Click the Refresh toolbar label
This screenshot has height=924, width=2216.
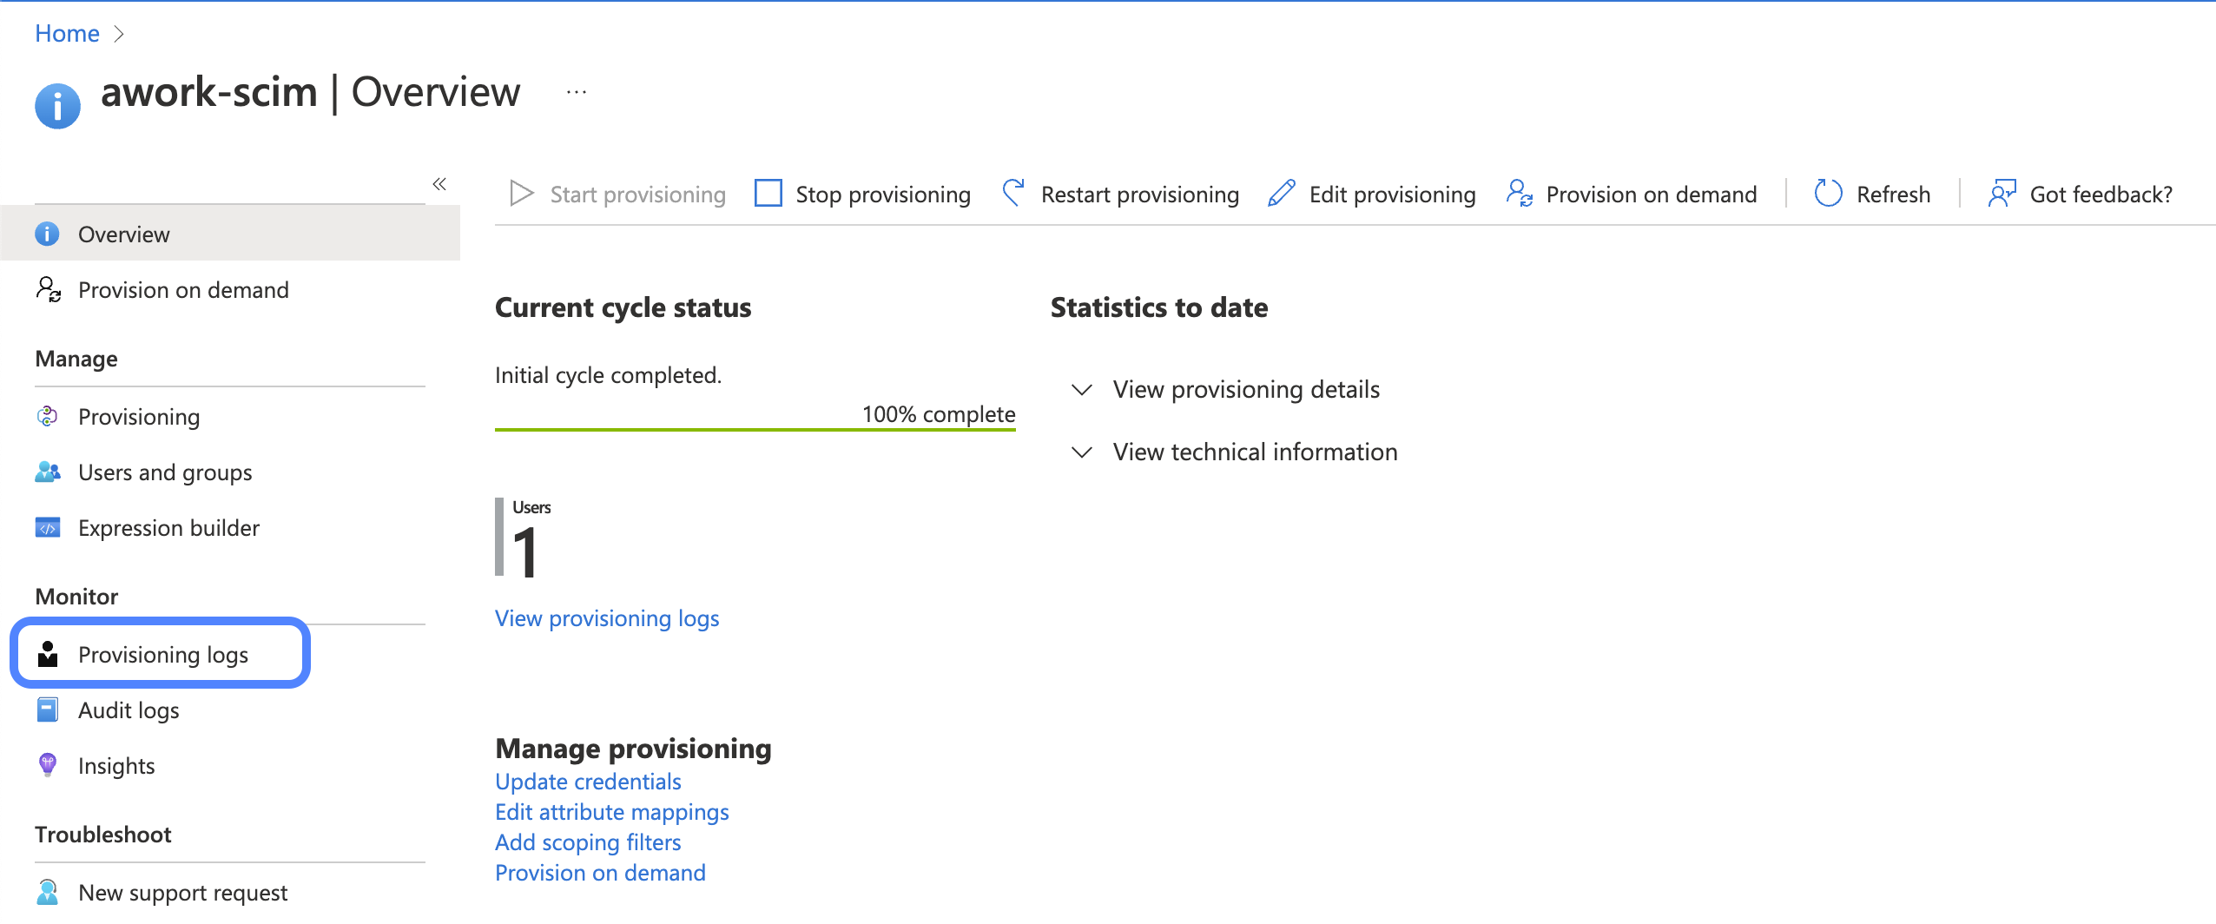tap(1894, 194)
